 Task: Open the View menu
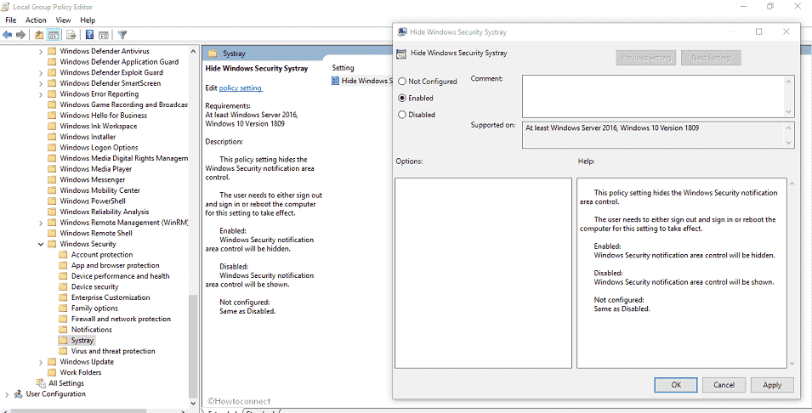tap(63, 20)
